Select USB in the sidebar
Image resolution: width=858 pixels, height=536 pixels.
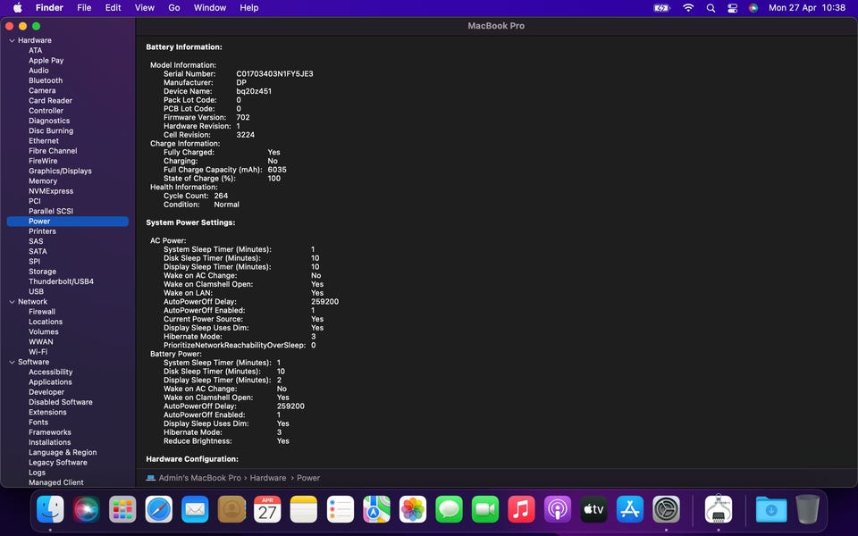[x=36, y=291]
